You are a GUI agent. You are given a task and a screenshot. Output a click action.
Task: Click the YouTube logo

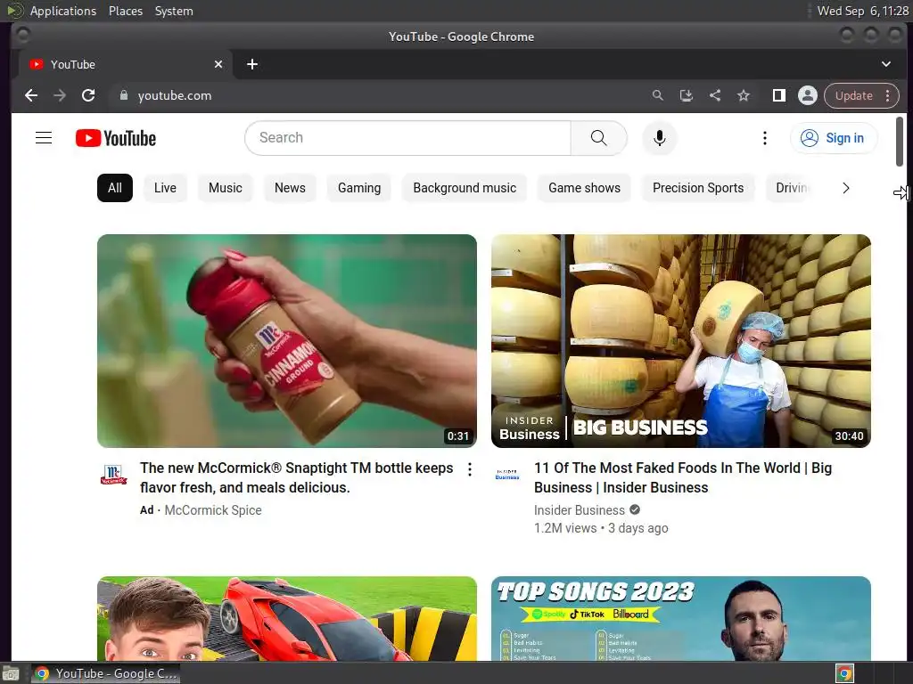tap(116, 138)
